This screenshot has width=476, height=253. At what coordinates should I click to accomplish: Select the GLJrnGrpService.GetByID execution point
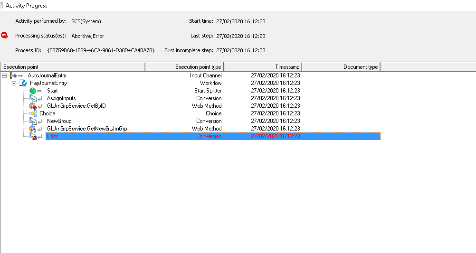(76, 106)
